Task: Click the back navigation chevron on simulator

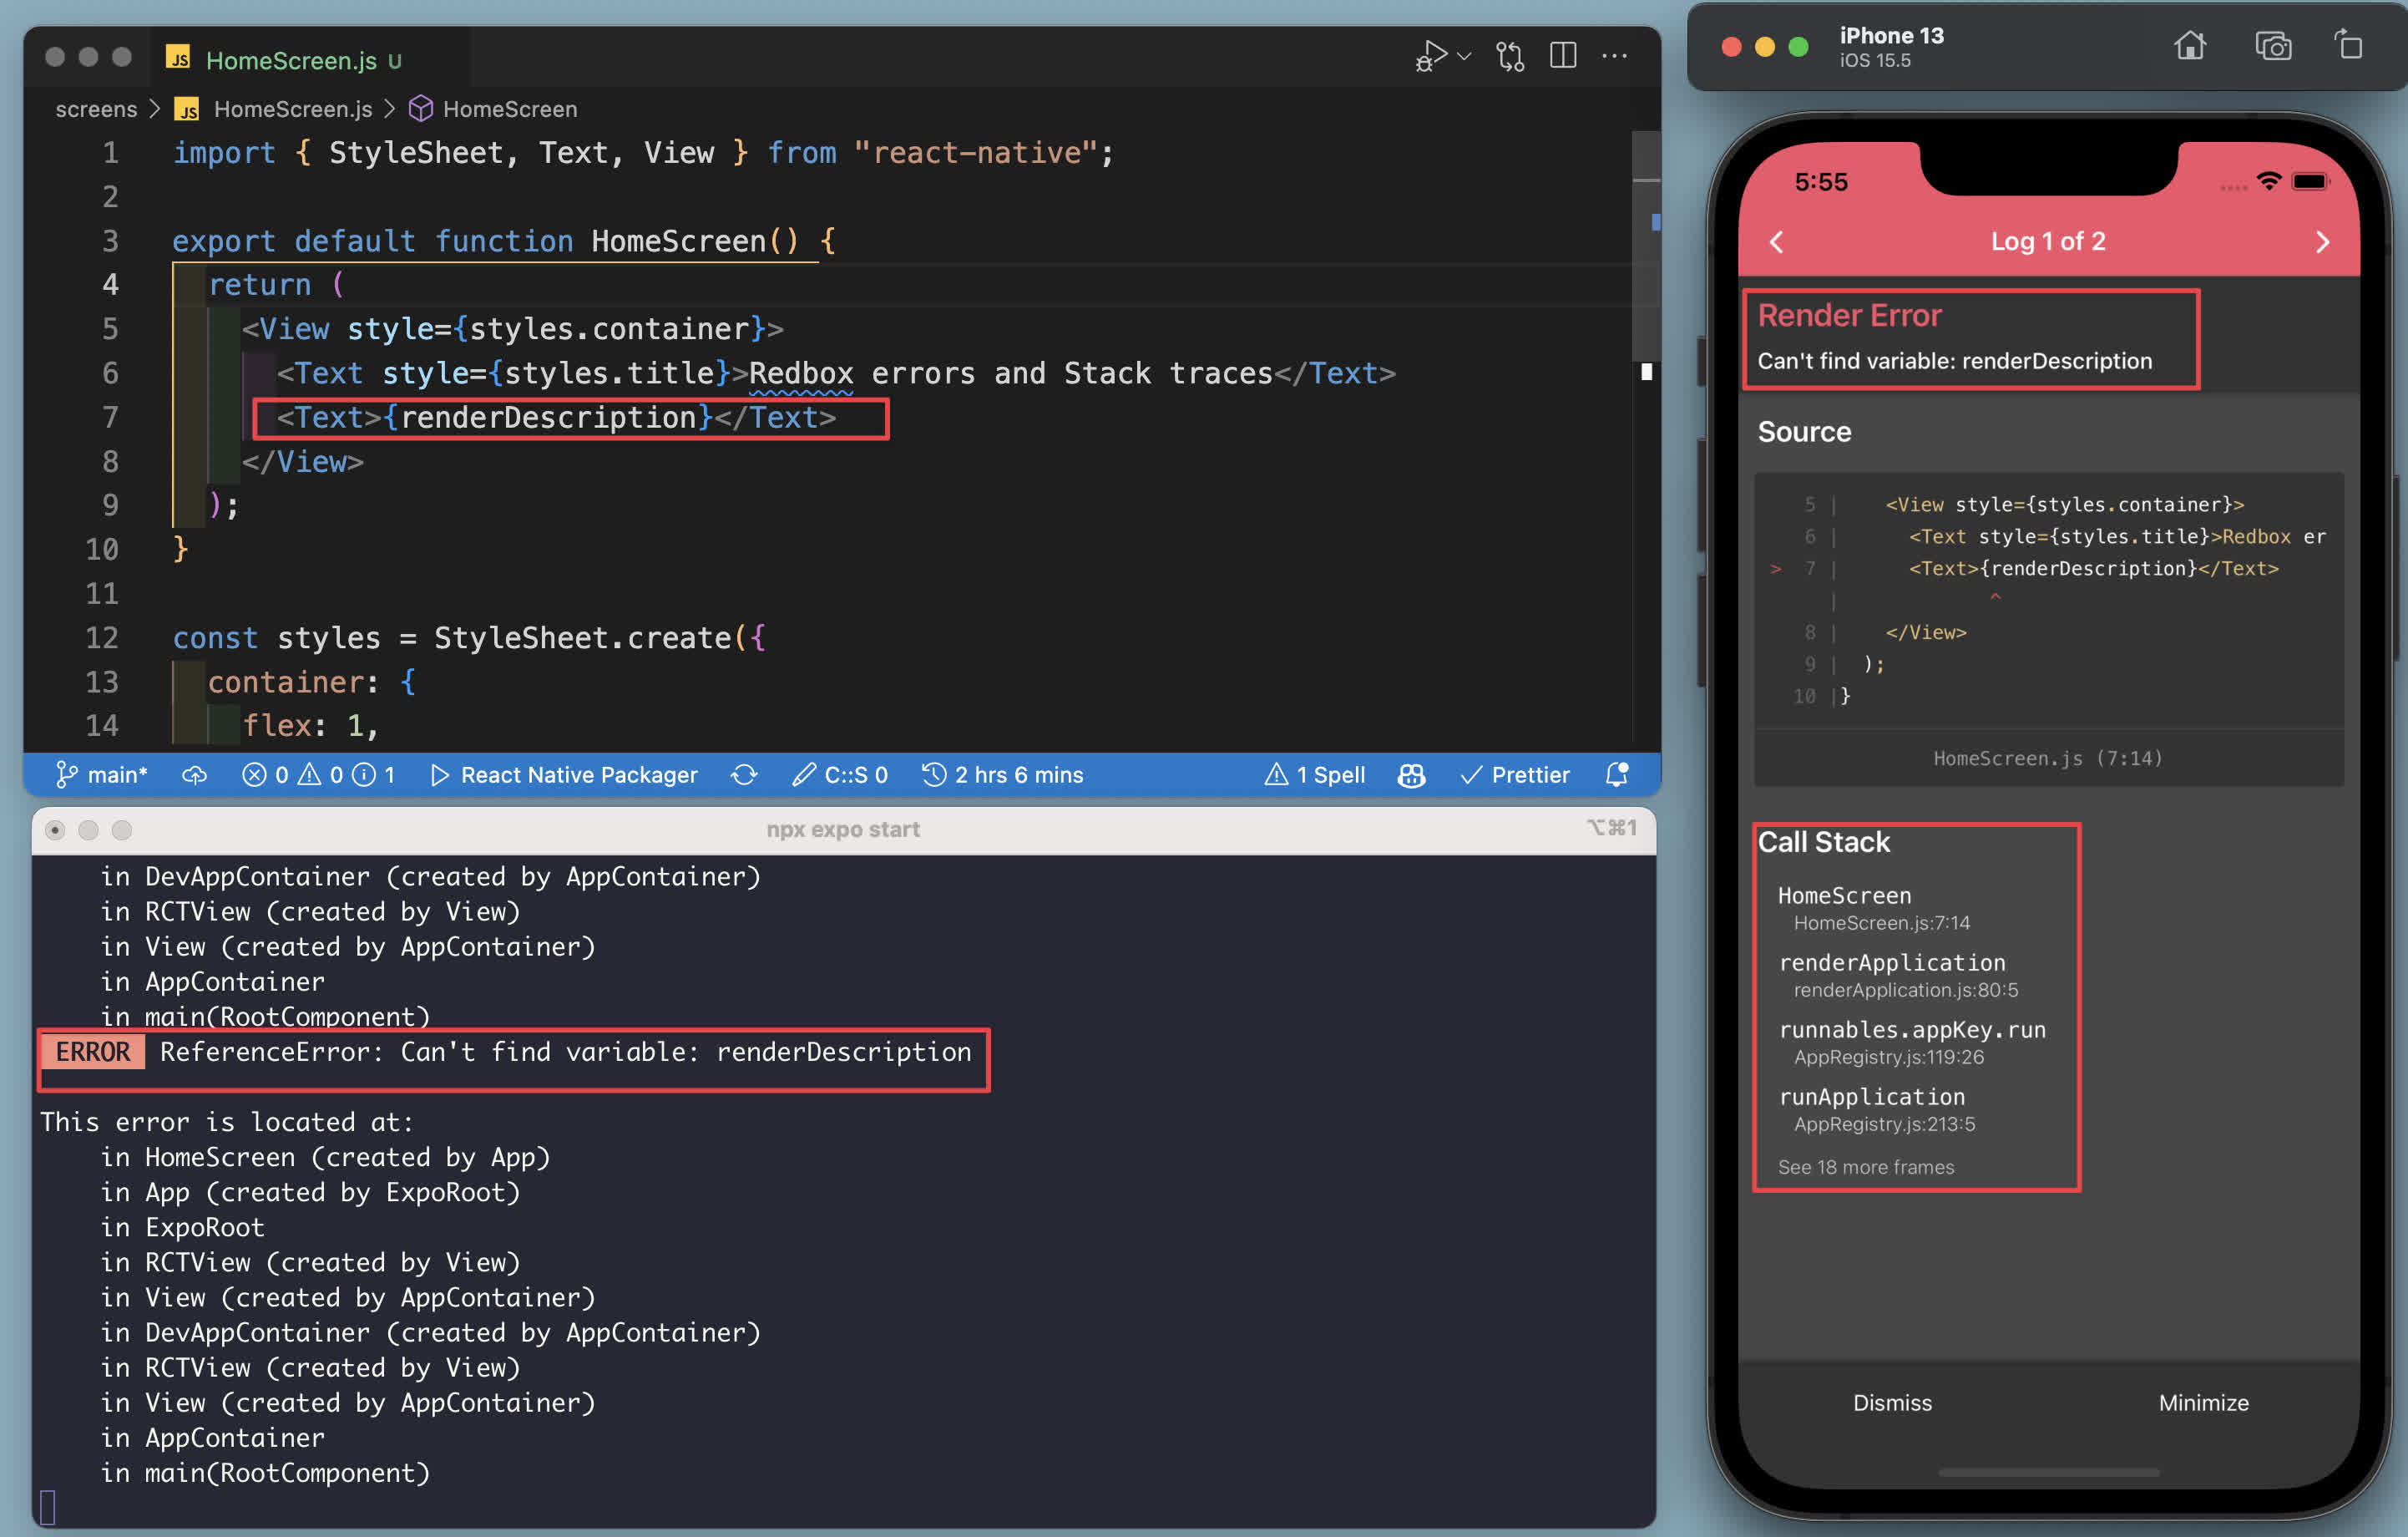Action: (1778, 242)
